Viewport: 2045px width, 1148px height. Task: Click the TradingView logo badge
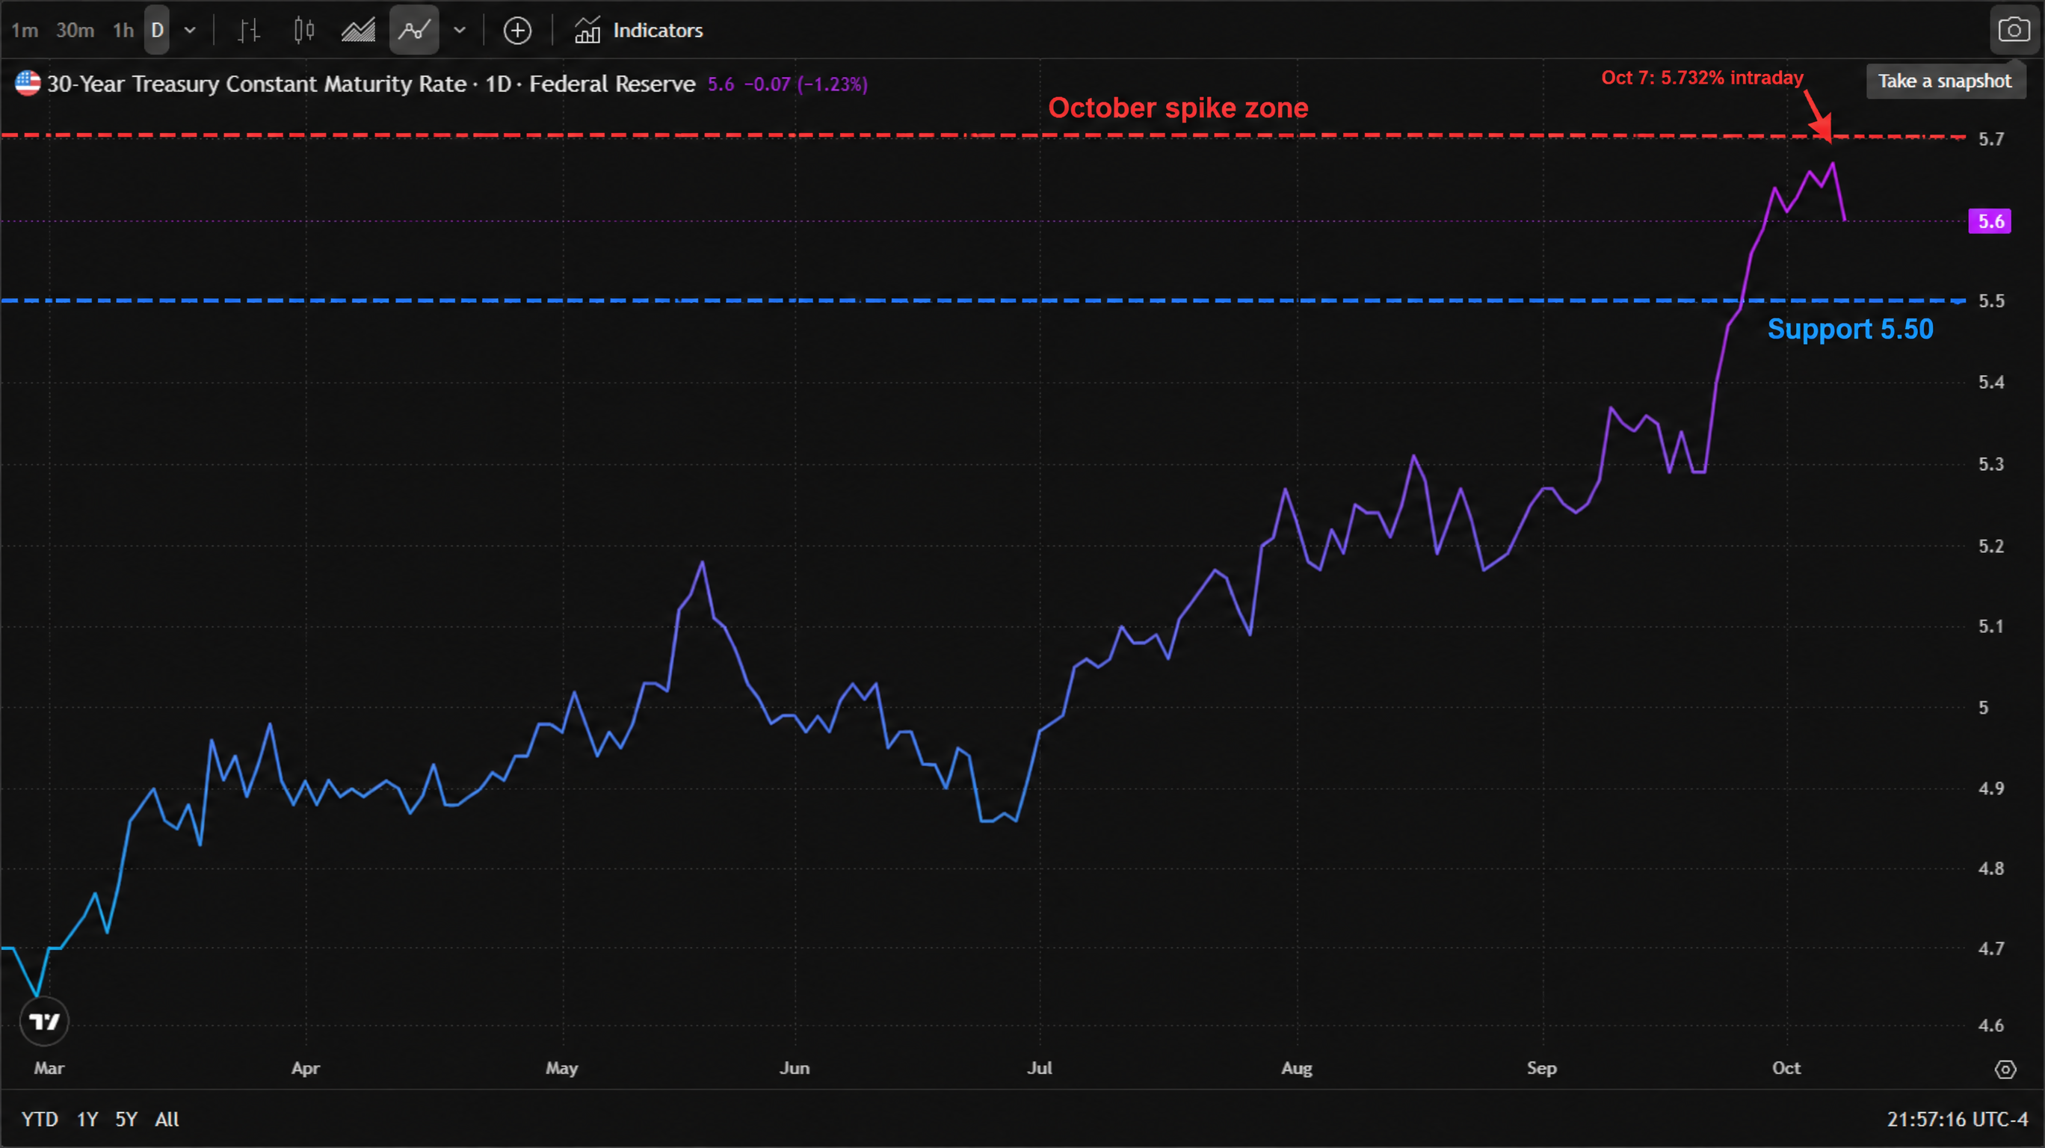[43, 1021]
